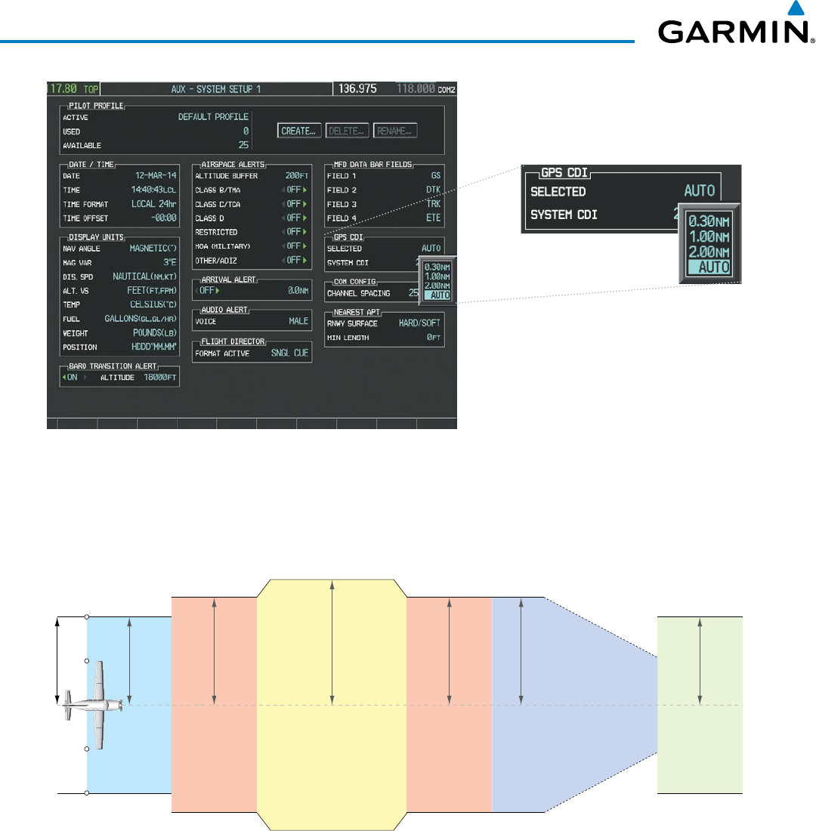
Task: Select CHANNEL SPACING value in COM CONFIG
Action: 413,293
